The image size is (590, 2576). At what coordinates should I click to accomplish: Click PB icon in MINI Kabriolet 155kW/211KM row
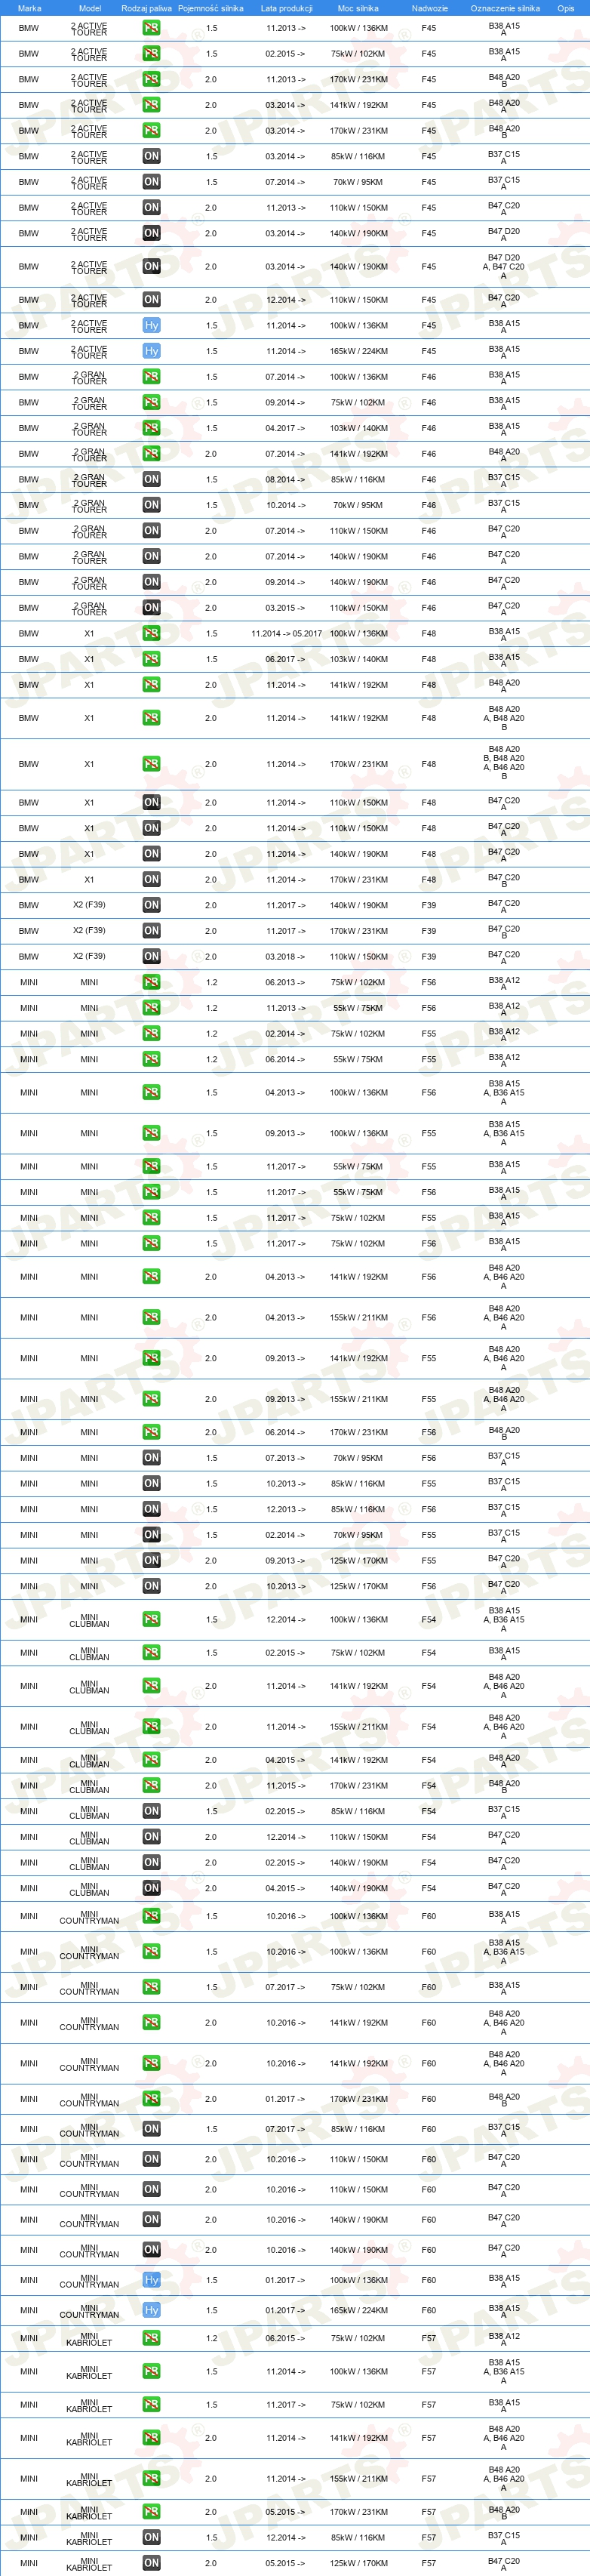click(x=151, y=2479)
